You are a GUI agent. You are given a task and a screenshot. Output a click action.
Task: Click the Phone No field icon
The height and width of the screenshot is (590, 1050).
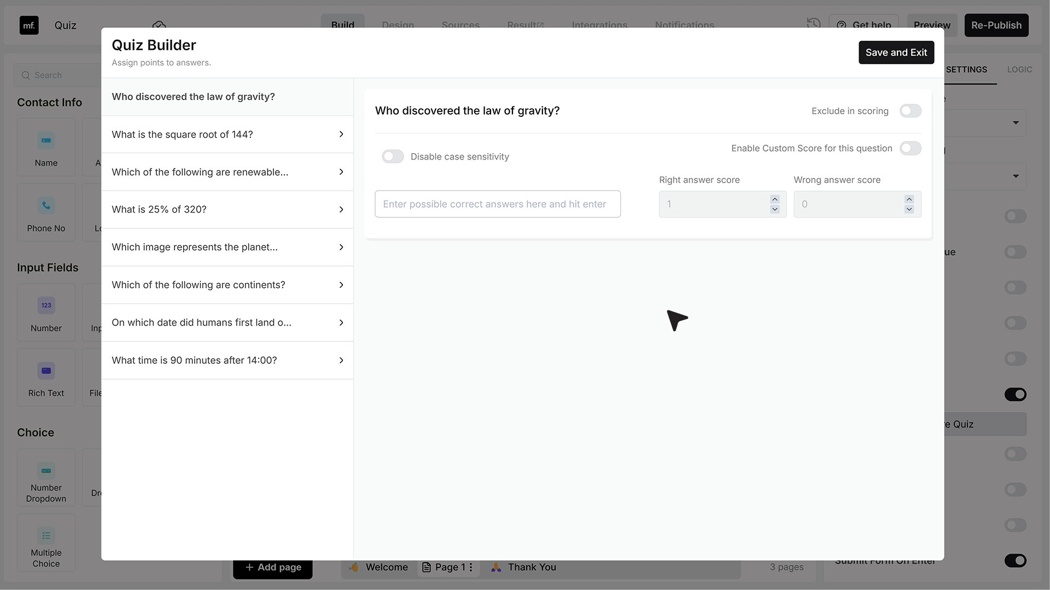point(46,205)
